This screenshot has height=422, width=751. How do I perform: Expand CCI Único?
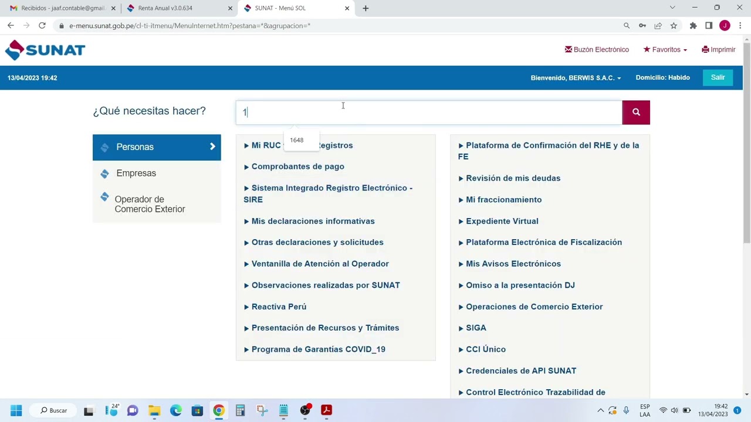coord(482,349)
